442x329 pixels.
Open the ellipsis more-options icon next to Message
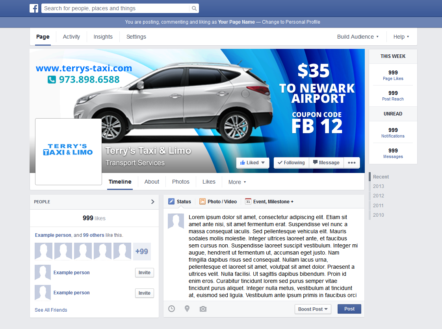[x=352, y=162]
